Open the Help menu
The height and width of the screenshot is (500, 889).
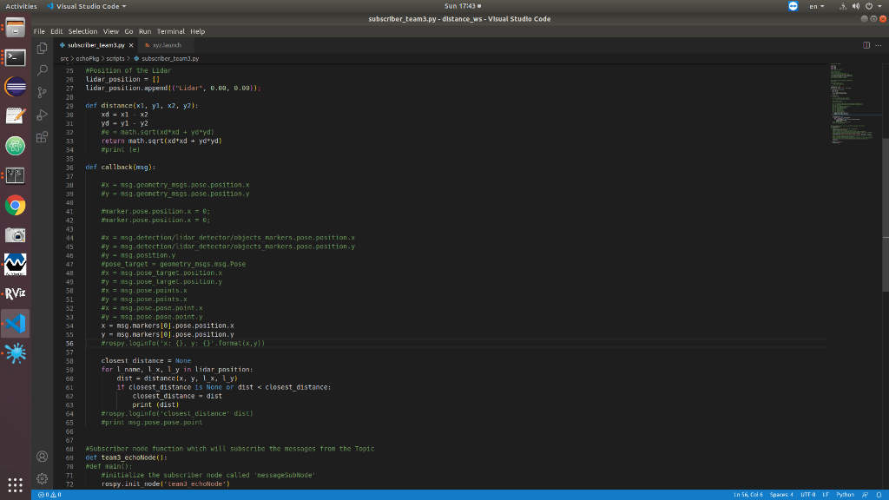point(197,32)
